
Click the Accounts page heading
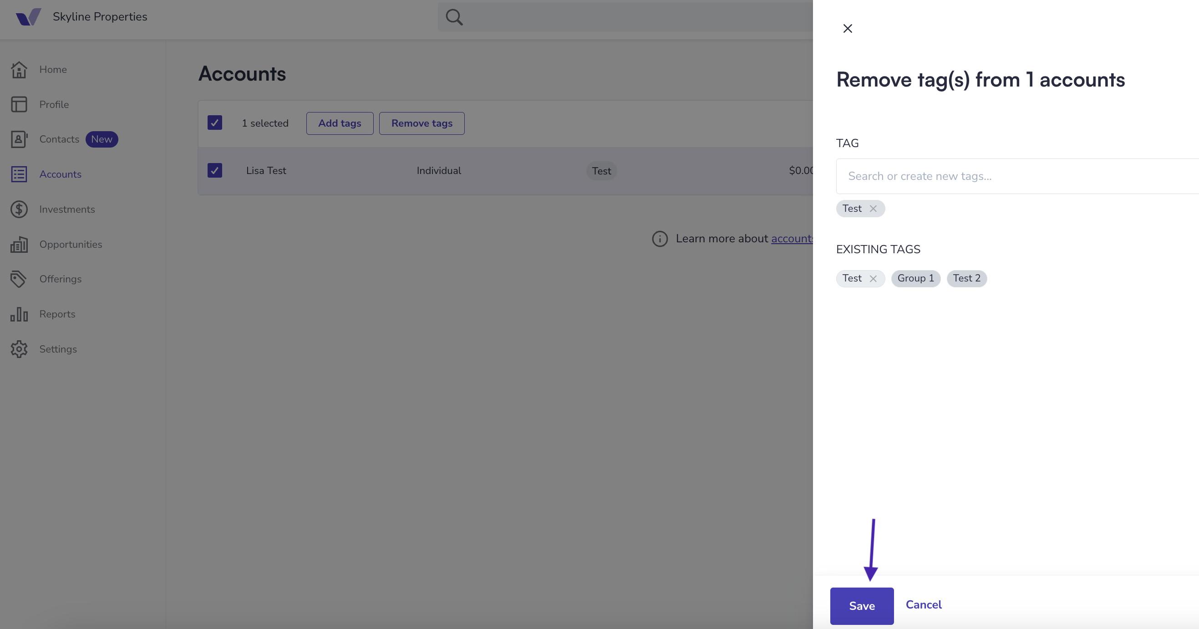tap(242, 74)
